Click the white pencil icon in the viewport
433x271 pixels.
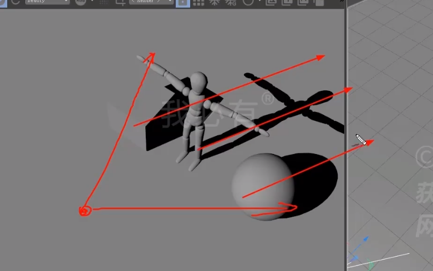tap(361, 139)
